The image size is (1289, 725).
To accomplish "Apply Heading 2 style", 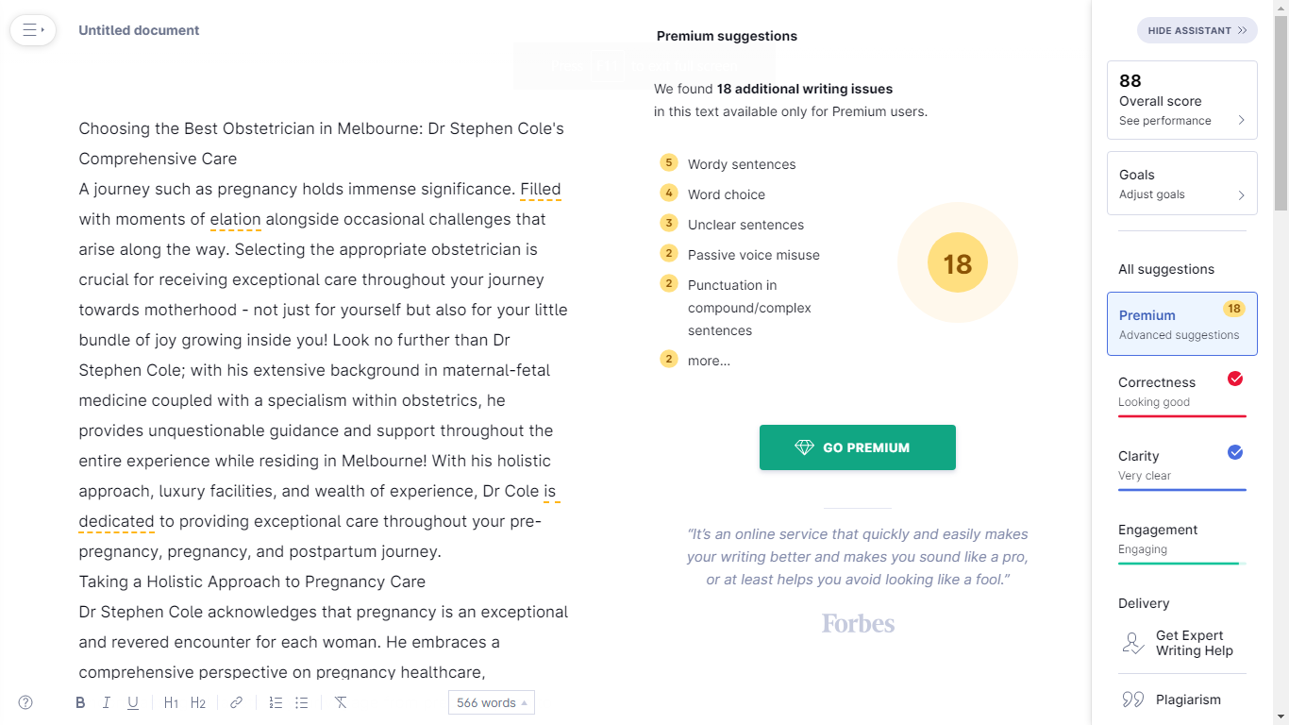I will click(x=198, y=702).
